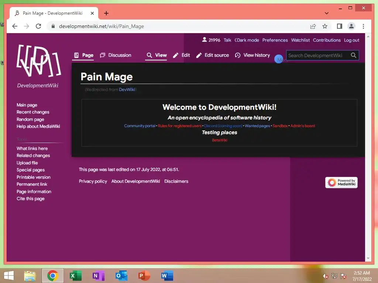Go back using browser back arrow
The height and width of the screenshot is (283, 378).
[x=15, y=26]
